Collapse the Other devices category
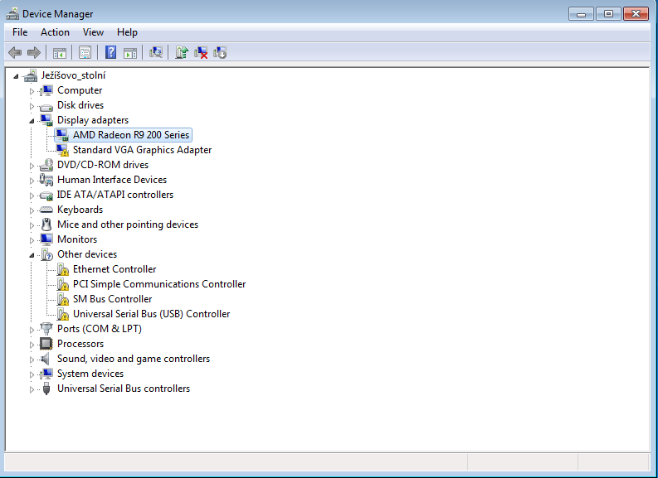658x478 pixels. pos(32,254)
